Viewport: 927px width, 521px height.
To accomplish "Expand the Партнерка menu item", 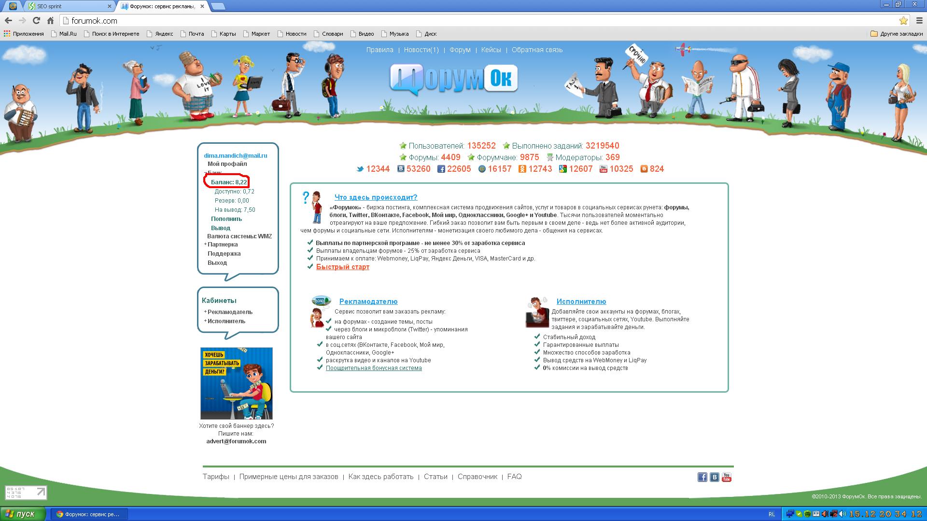I will click(x=222, y=245).
